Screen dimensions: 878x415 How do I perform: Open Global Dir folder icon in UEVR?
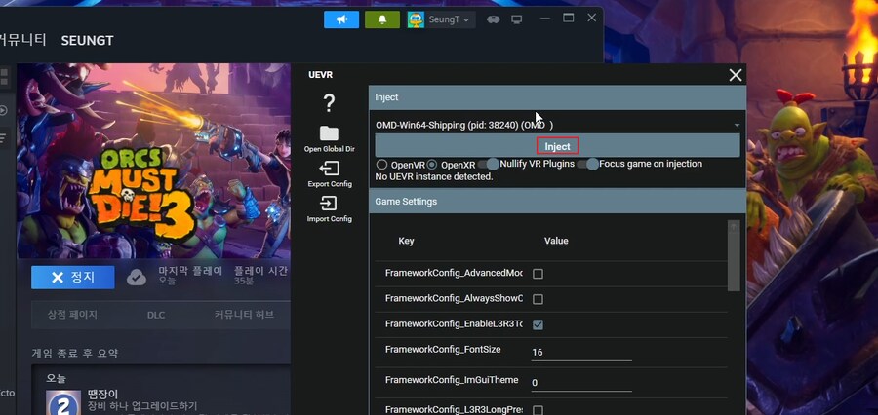[330, 133]
